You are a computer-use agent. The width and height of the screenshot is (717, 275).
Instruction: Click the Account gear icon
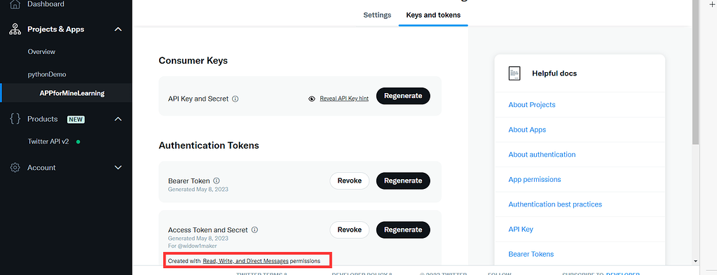pos(15,168)
